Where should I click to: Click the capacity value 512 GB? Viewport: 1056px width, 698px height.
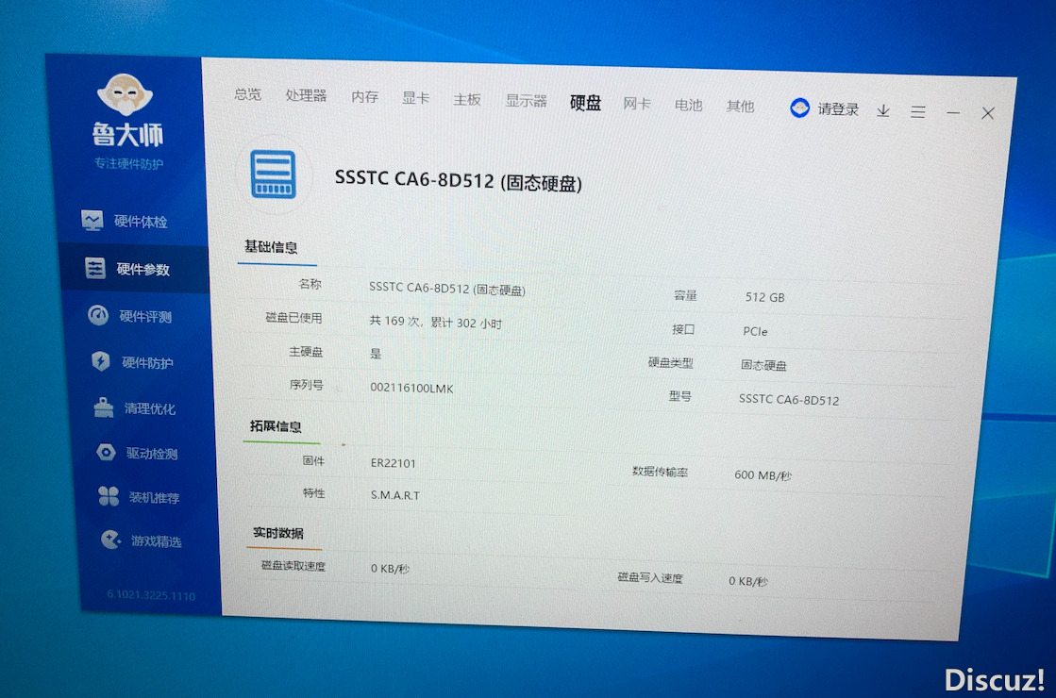[x=765, y=297]
